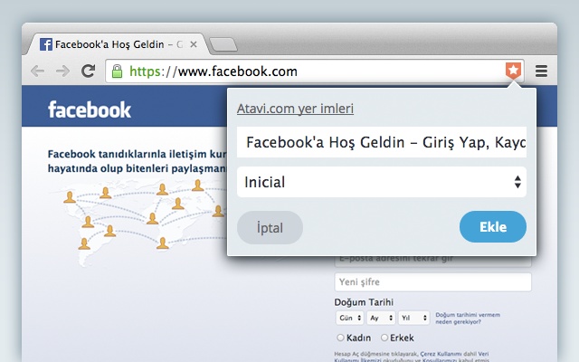
Task: Click the Yeni şifre password field
Action: [432, 282]
